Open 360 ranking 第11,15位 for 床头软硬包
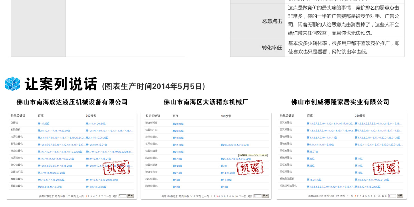414x207 pixels. (226, 180)
